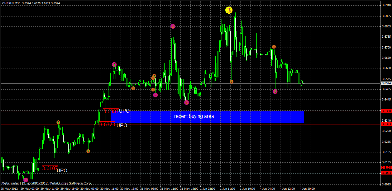This screenshot has height=191, width=392.
Task: Select the magenta marker below the 4 Jun candles
Action: pyautogui.click(x=275, y=91)
